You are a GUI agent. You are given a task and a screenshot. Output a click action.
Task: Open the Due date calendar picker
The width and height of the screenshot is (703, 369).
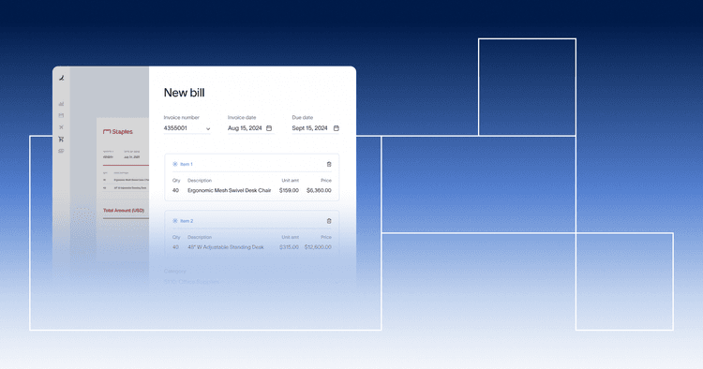point(337,128)
